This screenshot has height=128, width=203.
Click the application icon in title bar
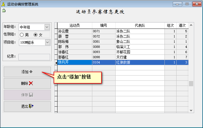(3, 4)
